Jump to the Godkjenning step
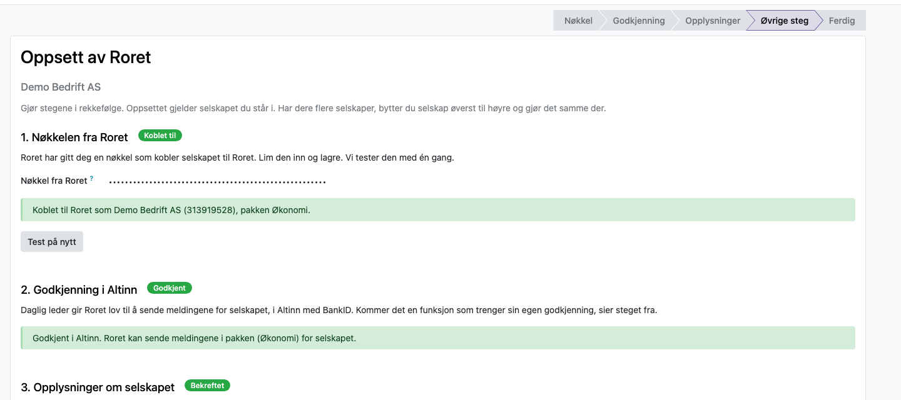The height and width of the screenshot is (400, 901). pos(638,21)
